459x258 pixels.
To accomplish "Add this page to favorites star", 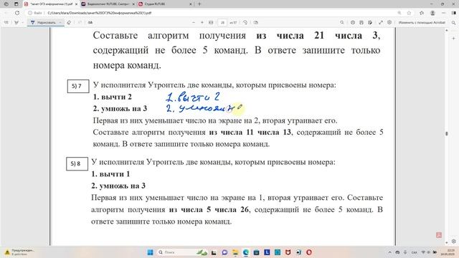I will pyautogui.click(x=409, y=13).
